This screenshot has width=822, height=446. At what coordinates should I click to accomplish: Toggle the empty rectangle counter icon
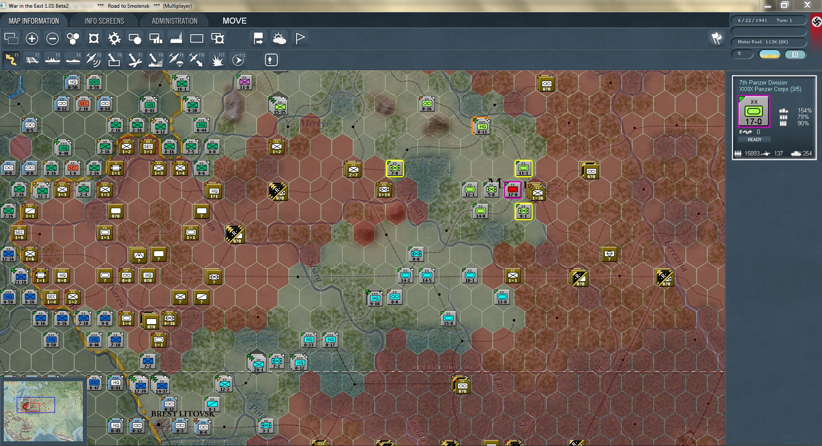coord(197,39)
